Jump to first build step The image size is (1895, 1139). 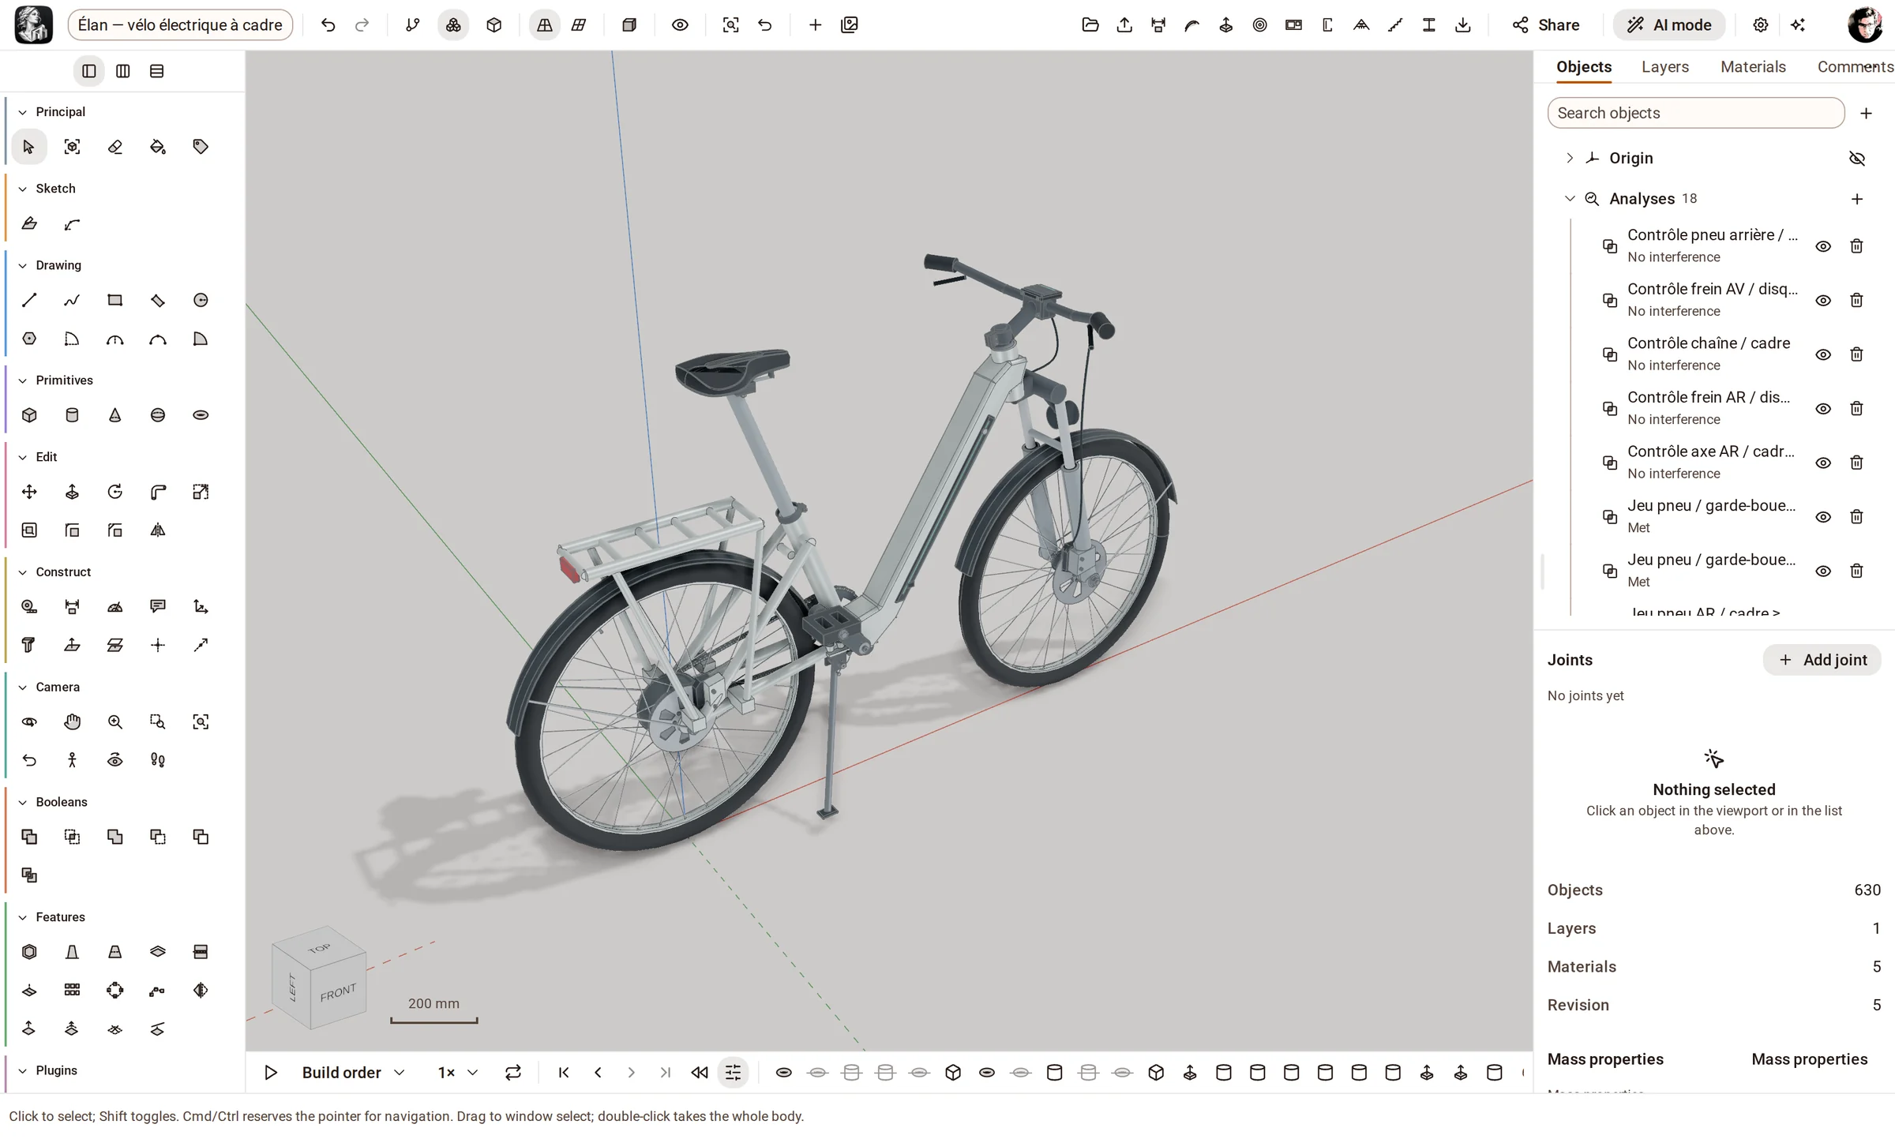click(x=564, y=1073)
